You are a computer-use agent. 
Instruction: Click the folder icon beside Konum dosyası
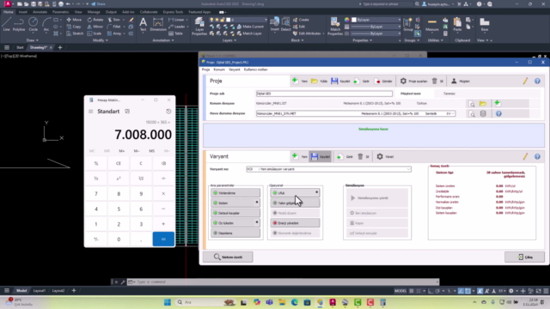tap(483, 104)
